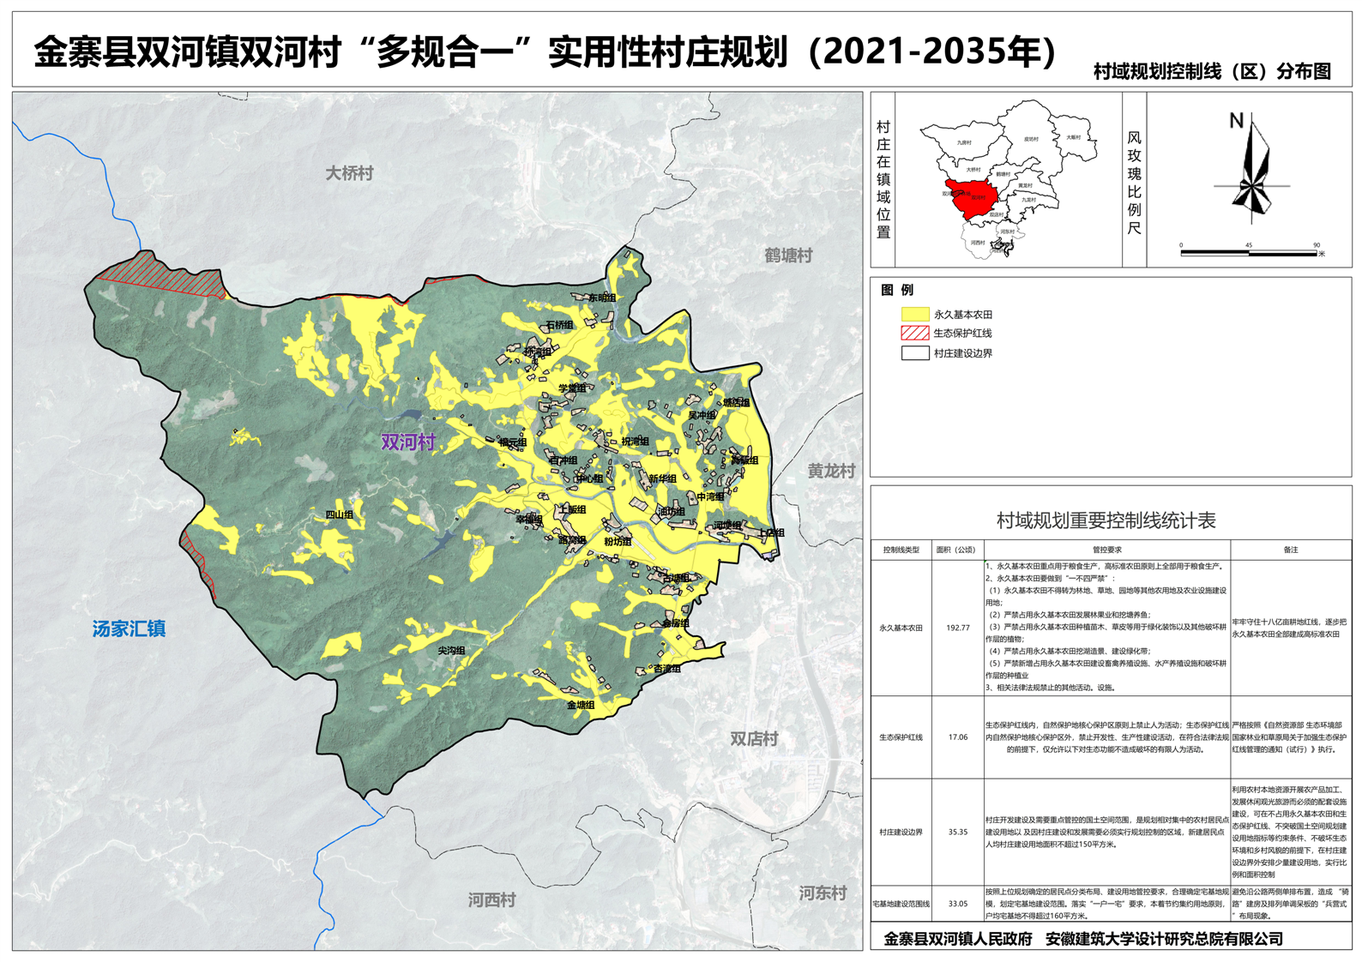This screenshot has height=962, width=1362.
Task: Click the purple 双河村 map label
Action: click(x=408, y=442)
